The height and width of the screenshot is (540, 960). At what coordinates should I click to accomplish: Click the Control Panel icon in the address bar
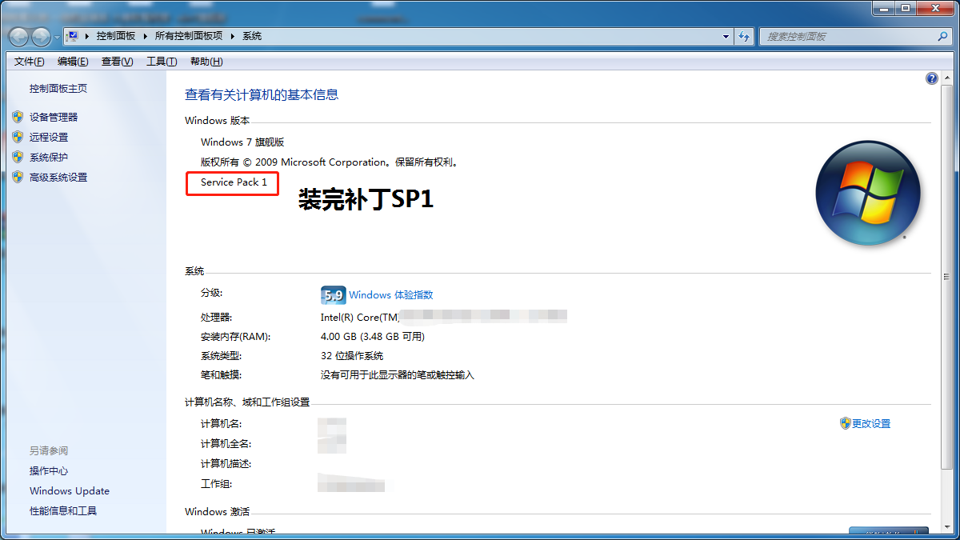pyautogui.click(x=73, y=36)
